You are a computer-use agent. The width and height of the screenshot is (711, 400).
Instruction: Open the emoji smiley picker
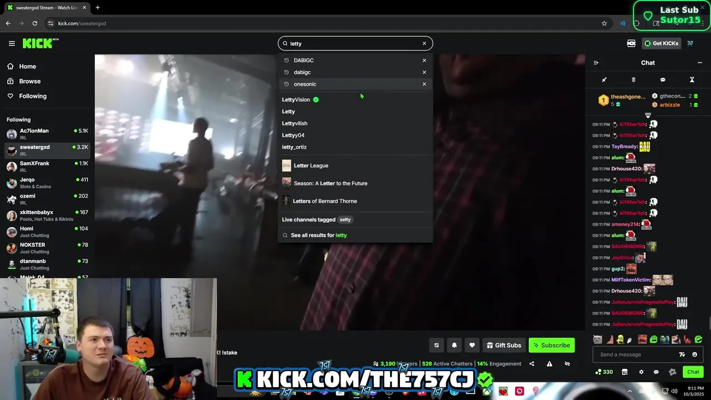[x=694, y=354]
